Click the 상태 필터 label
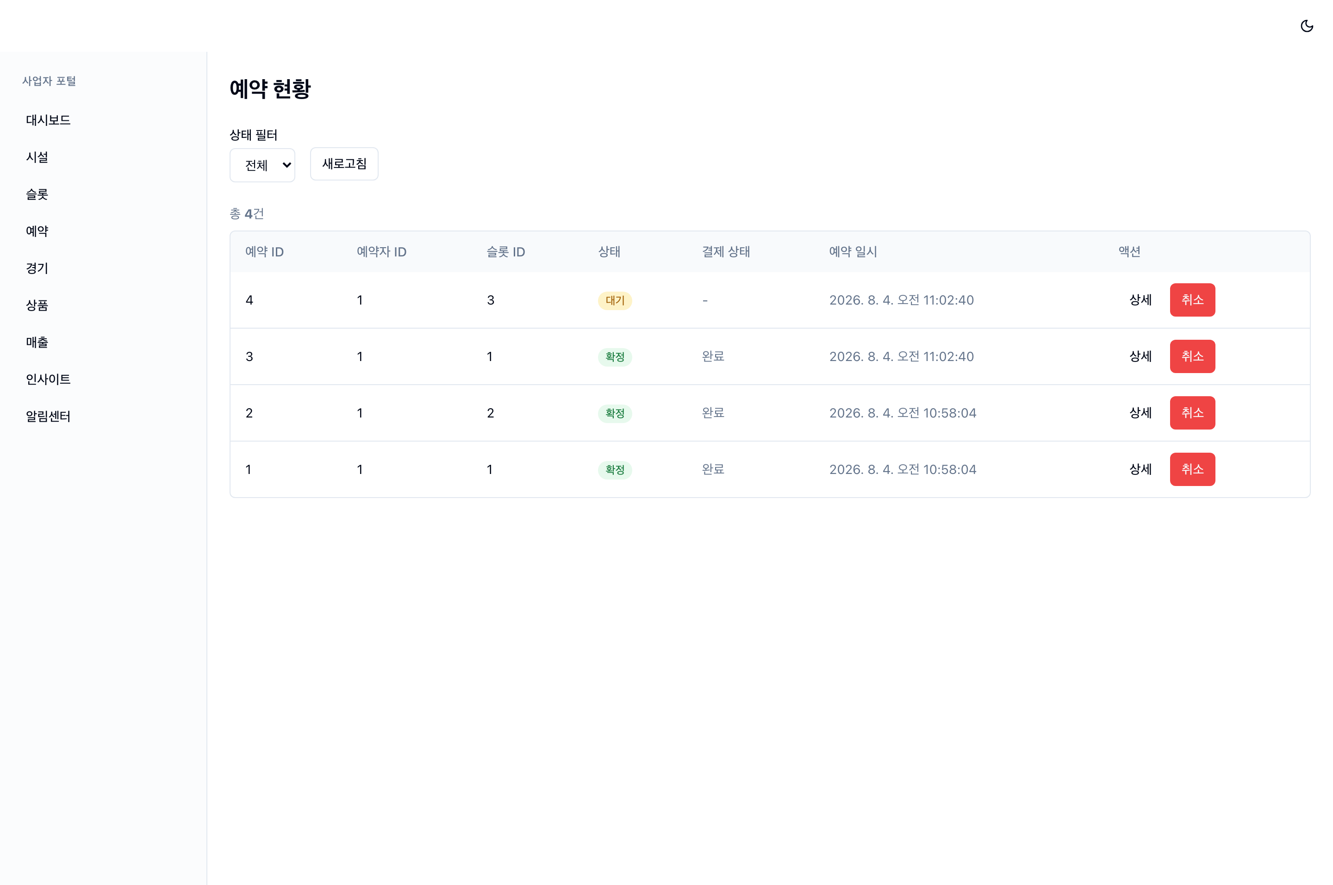 (253, 135)
